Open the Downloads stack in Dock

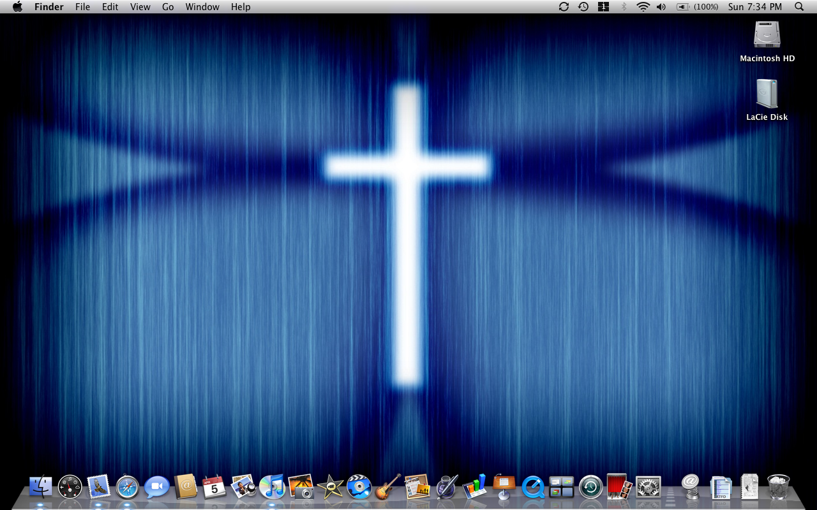tap(749, 488)
